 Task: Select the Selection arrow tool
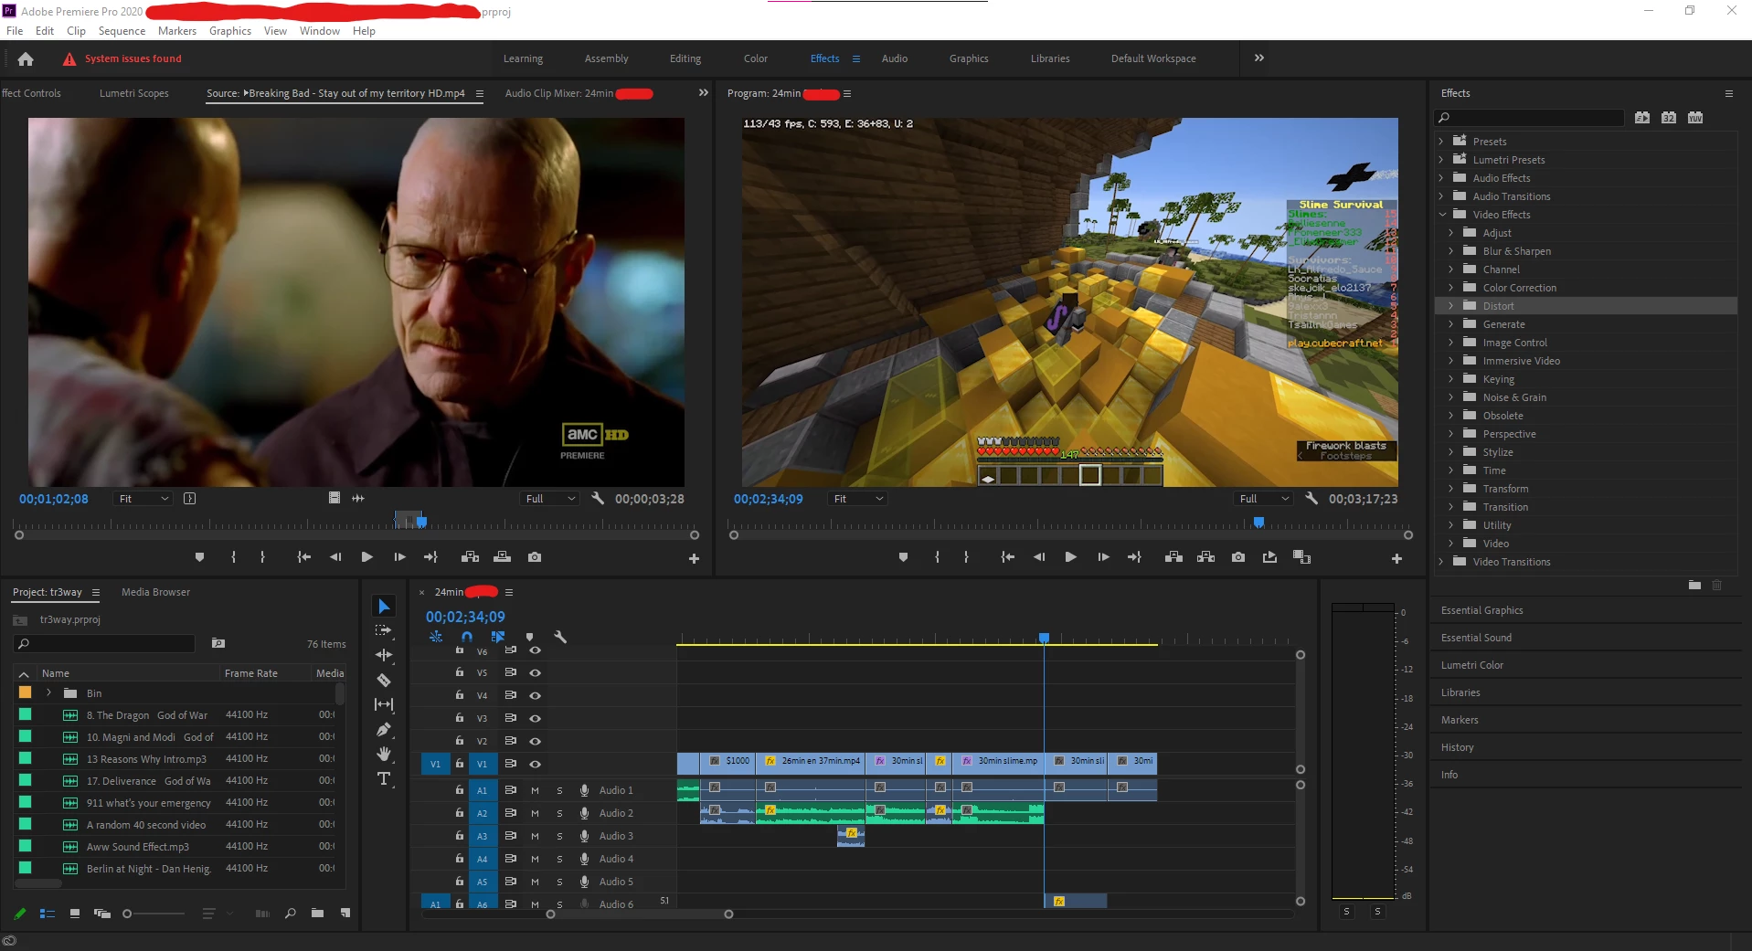click(384, 607)
